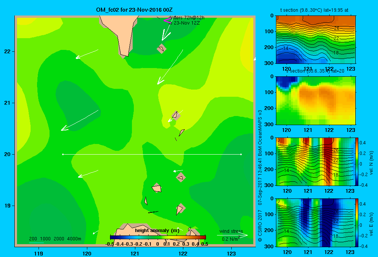Screen dimensions: 378x257
Task: Click contour label '14' in vel. E section
Action: [x=286, y=231]
